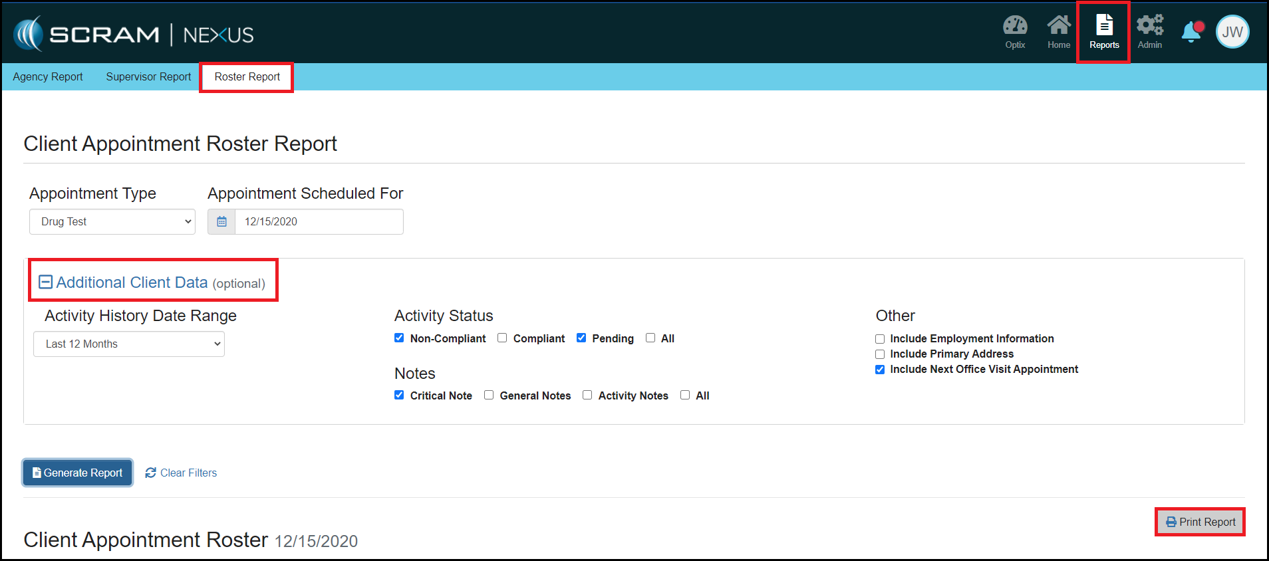Check Include Employment Information
This screenshot has height=561, width=1269.
click(880, 339)
